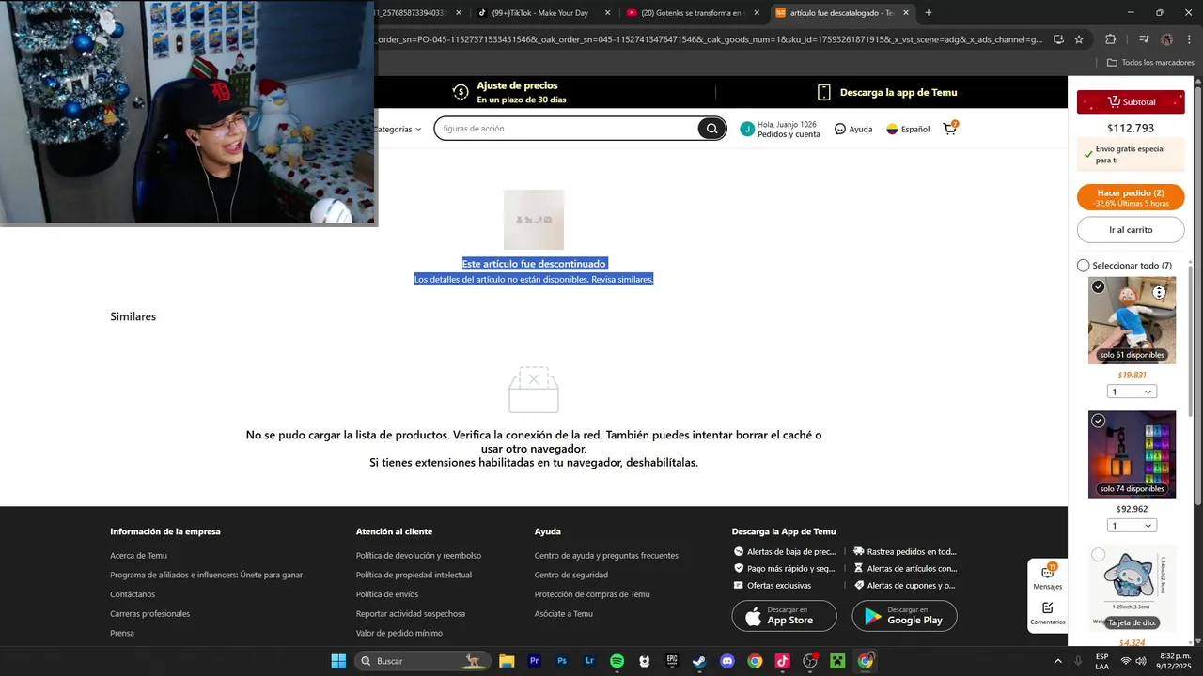Close the Gotenks YouTube tab
Image resolution: width=1203 pixels, height=676 pixels.
coord(758,13)
